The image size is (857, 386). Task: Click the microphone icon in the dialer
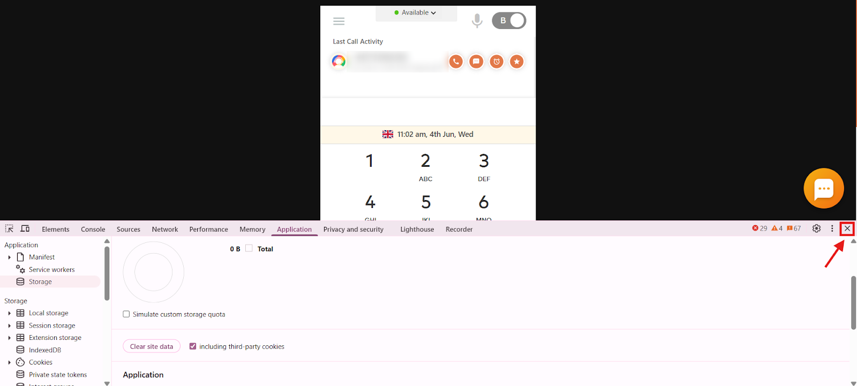[477, 21]
